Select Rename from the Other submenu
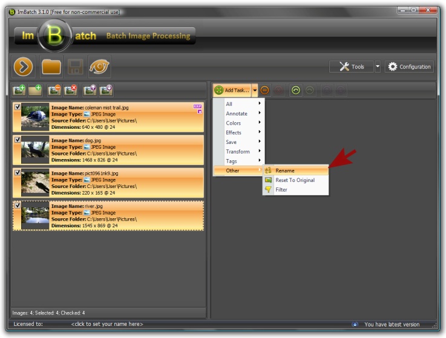Screen dimensions: 446x338 point(285,171)
